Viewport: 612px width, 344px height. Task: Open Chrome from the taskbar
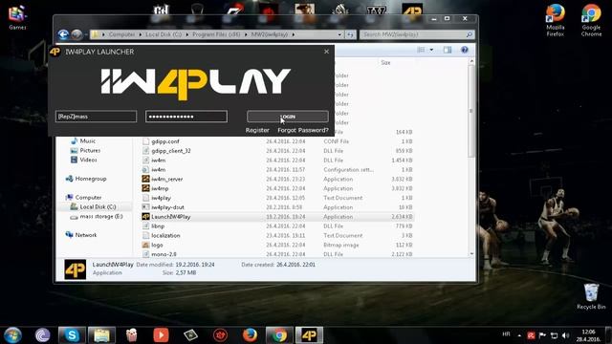pyautogui.click(x=279, y=335)
